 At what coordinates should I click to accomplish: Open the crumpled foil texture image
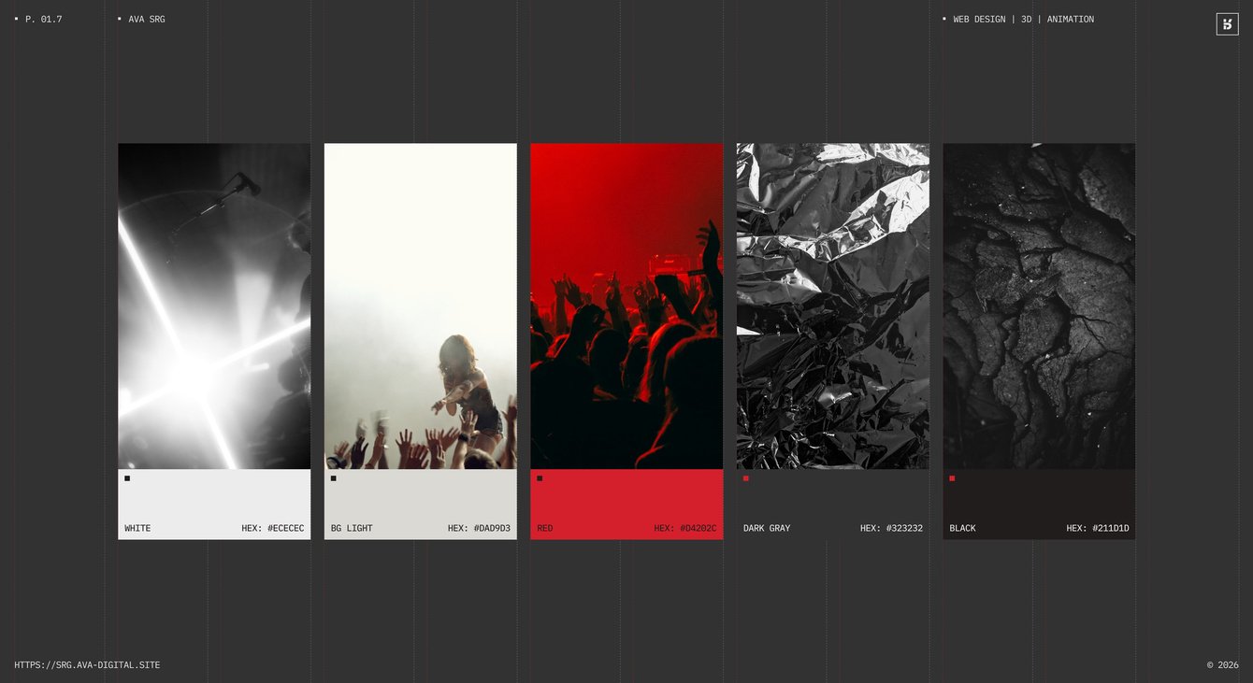[x=833, y=306]
